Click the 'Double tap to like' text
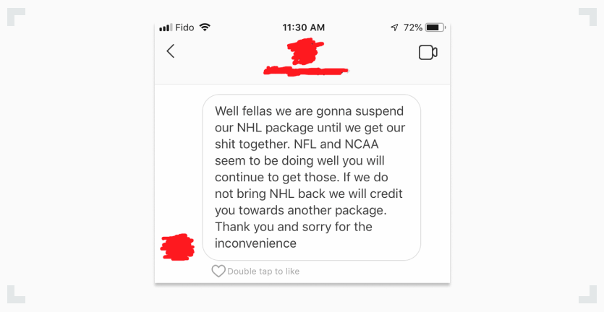 tap(263, 272)
